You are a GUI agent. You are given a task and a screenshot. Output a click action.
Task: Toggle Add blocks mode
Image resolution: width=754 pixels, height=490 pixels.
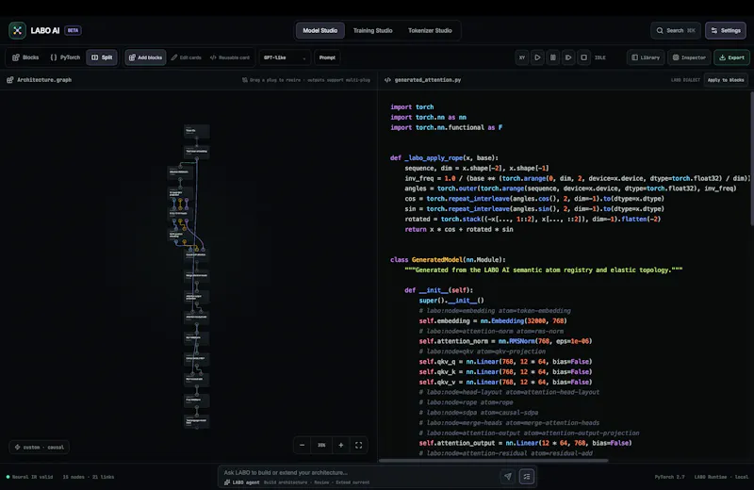(145, 57)
